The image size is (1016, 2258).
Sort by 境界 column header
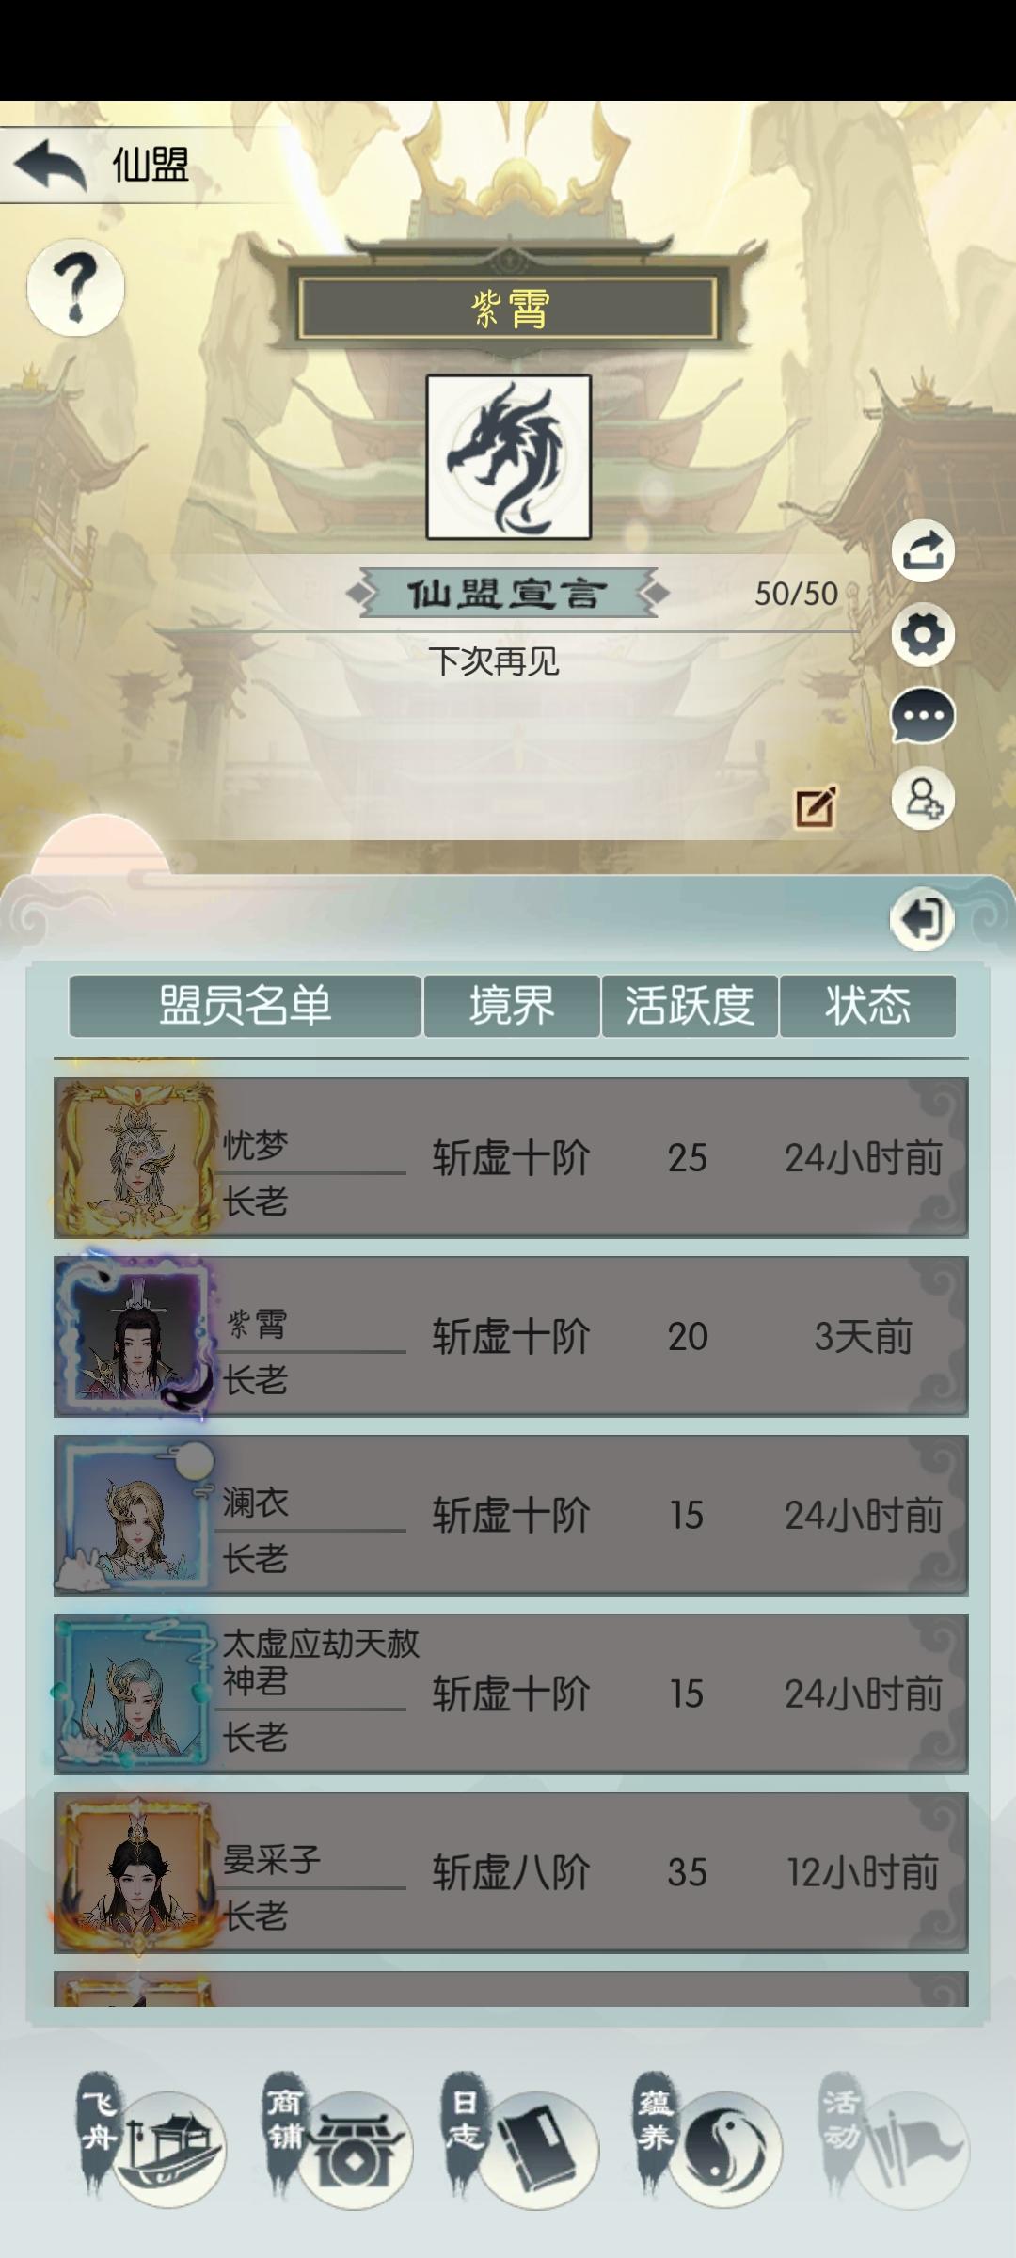[512, 1006]
